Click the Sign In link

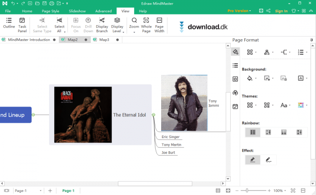click(x=281, y=11)
